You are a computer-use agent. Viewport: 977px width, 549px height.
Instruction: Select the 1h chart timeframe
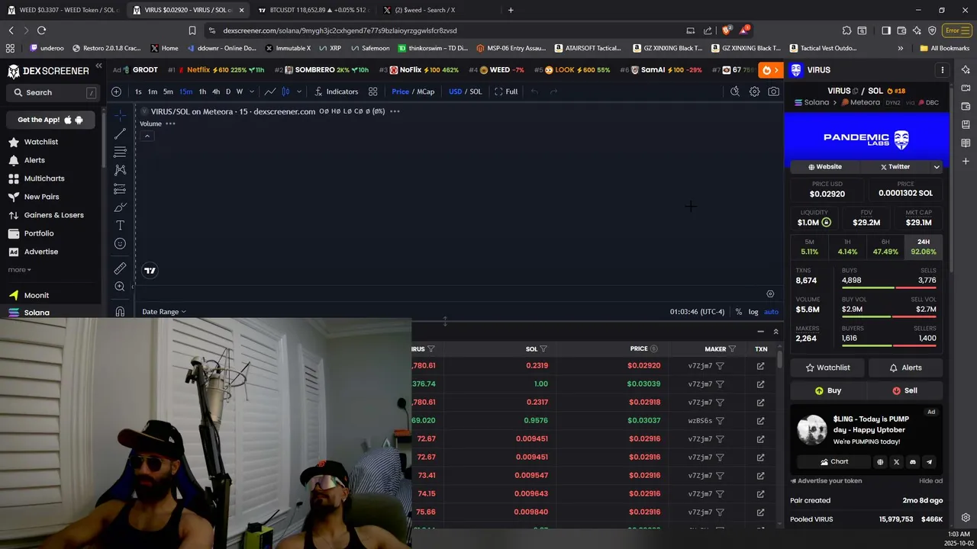click(x=202, y=91)
